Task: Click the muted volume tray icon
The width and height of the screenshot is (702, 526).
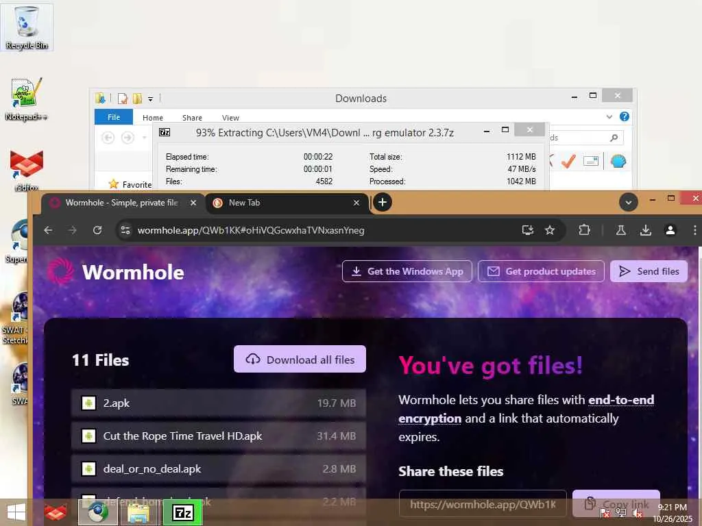Action: tap(637, 514)
